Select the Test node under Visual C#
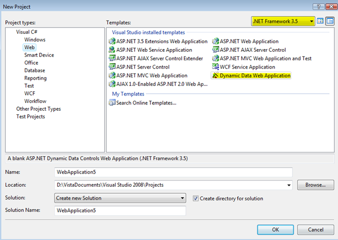338x240 pixels. click(29, 85)
